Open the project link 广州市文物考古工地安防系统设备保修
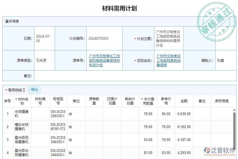The width and height of the screenshot is (238, 159). click(x=169, y=60)
